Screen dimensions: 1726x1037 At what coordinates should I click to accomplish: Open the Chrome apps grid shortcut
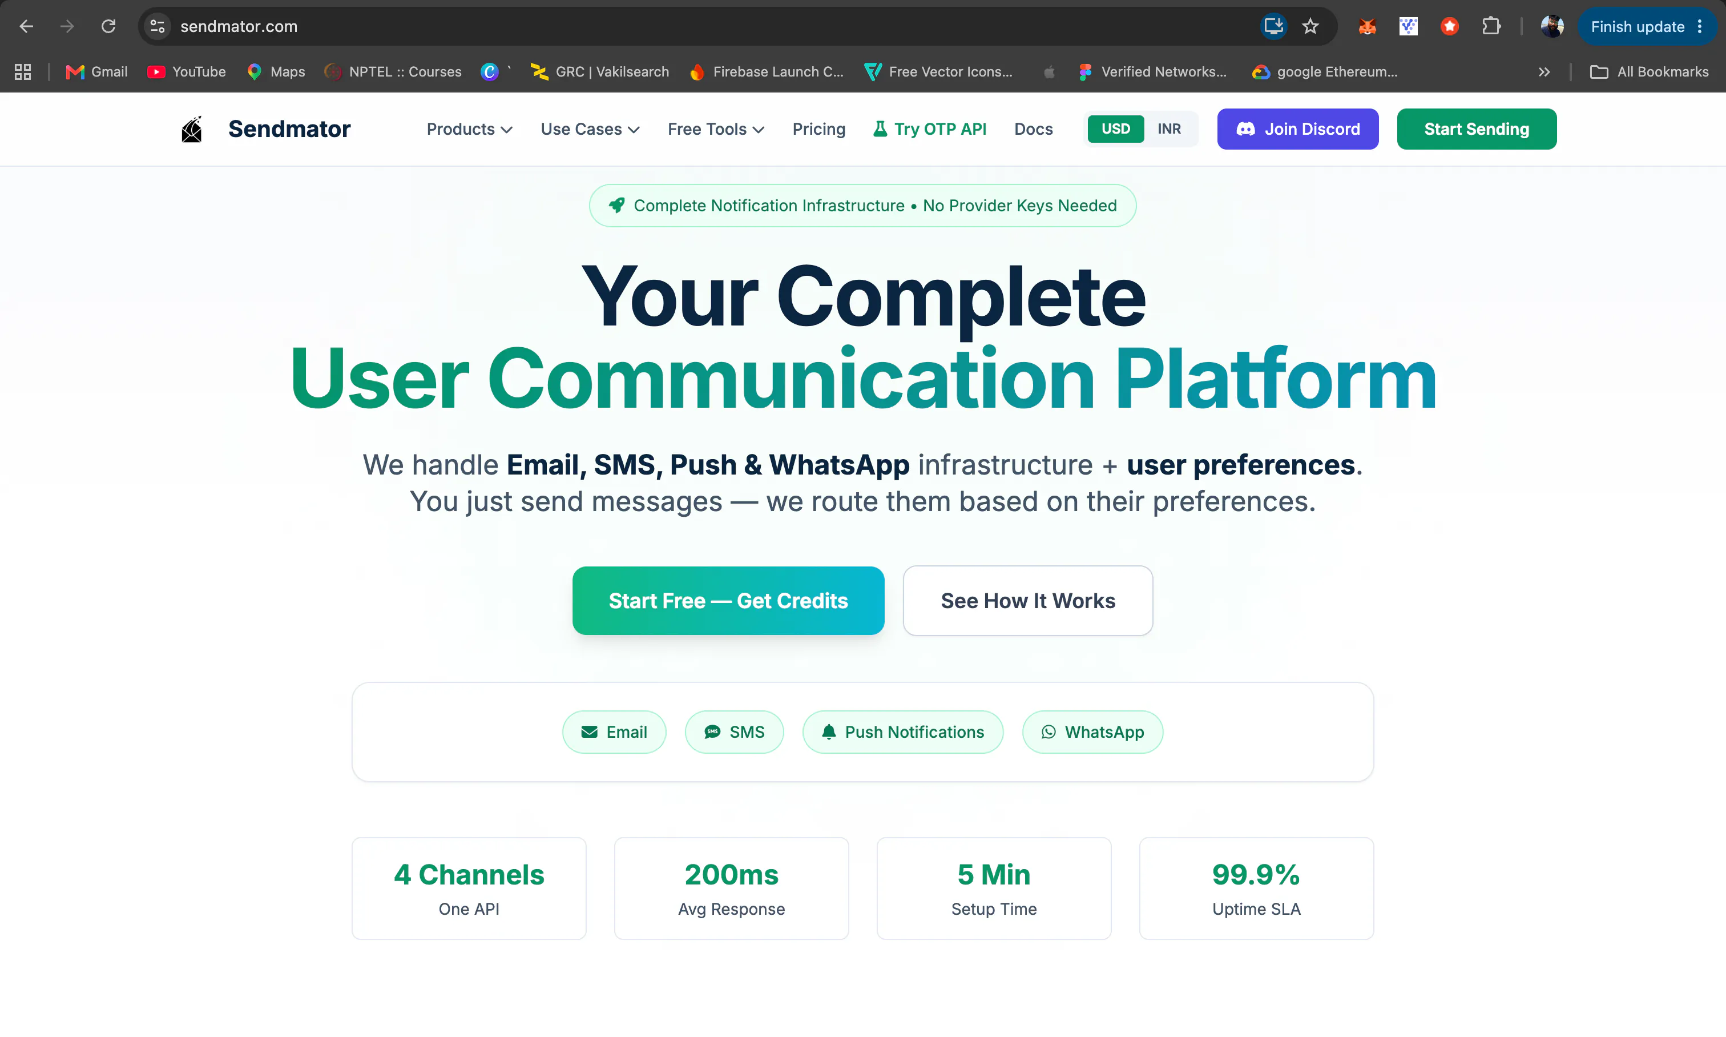pos(23,71)
